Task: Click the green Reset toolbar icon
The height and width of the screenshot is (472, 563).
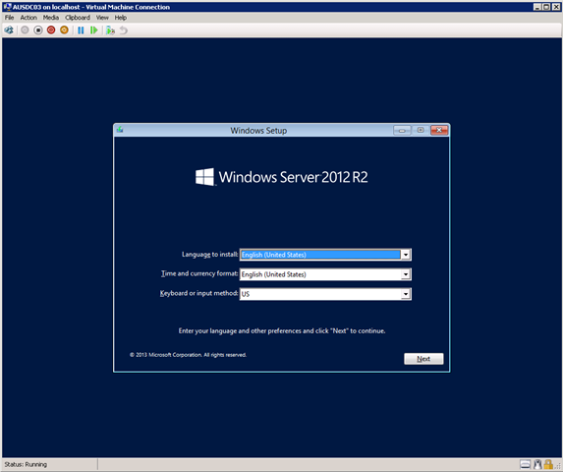Action: (93, 30)
